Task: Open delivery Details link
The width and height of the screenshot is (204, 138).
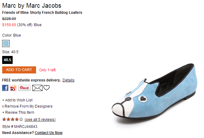Action: pyautogui.click(x=68, y=80)
